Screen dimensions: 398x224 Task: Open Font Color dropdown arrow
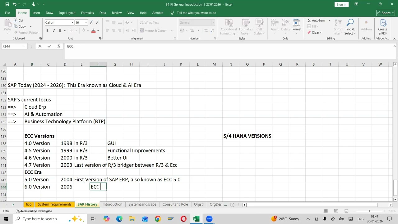(98, 30)
